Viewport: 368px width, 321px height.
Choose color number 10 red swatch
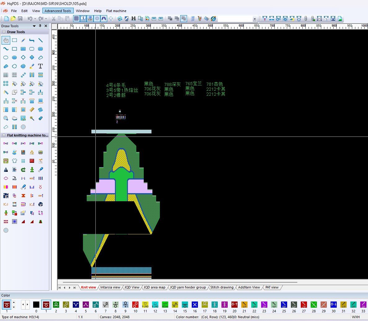point(135,305)
